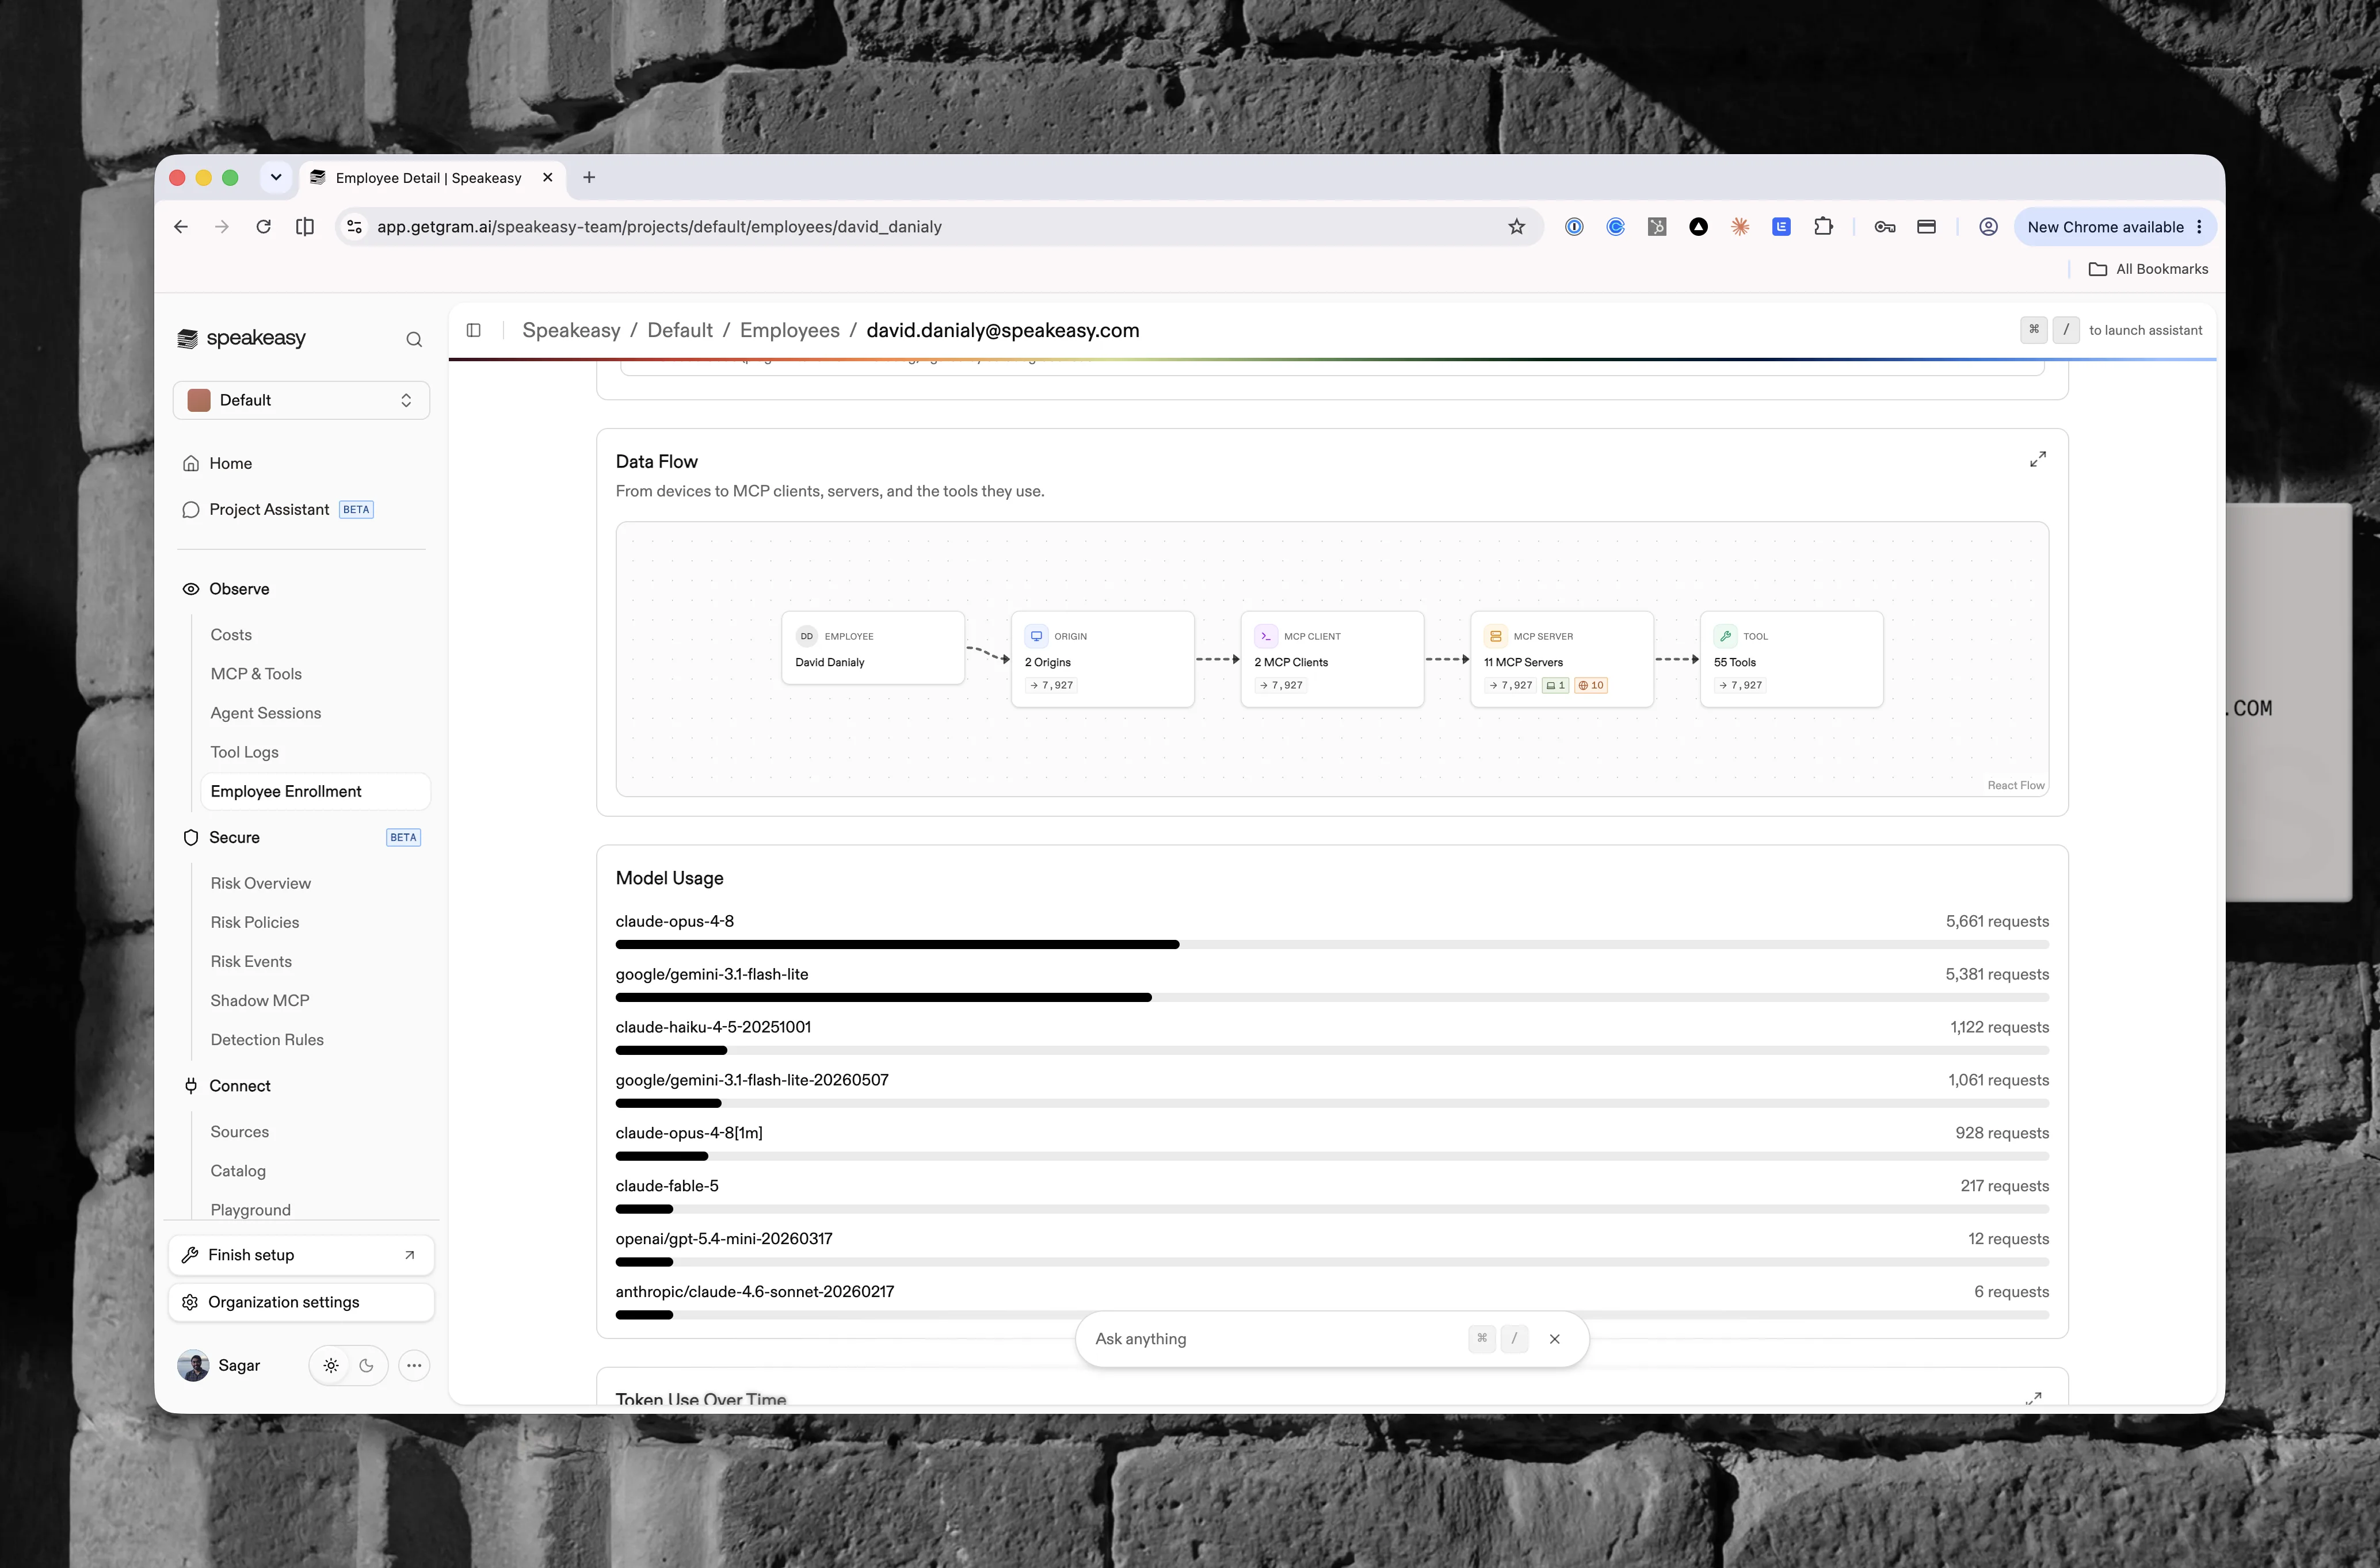Screen dimensions: 2380x1568
Task: Go to Home in sidebar
Action: coord(301,463)
